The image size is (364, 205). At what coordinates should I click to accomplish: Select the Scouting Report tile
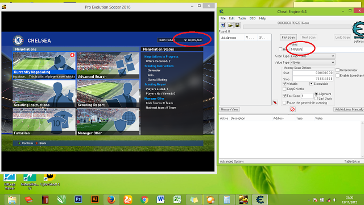coord(108,94)
